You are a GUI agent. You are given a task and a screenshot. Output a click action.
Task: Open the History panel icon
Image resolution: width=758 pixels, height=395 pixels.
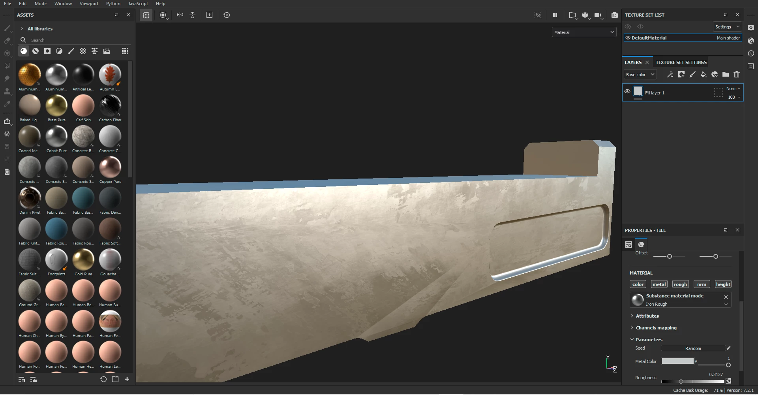tap(751, 53)
